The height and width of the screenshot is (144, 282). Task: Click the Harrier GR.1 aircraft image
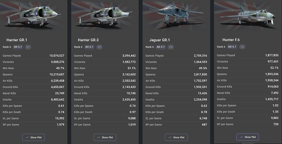(34, 16)
